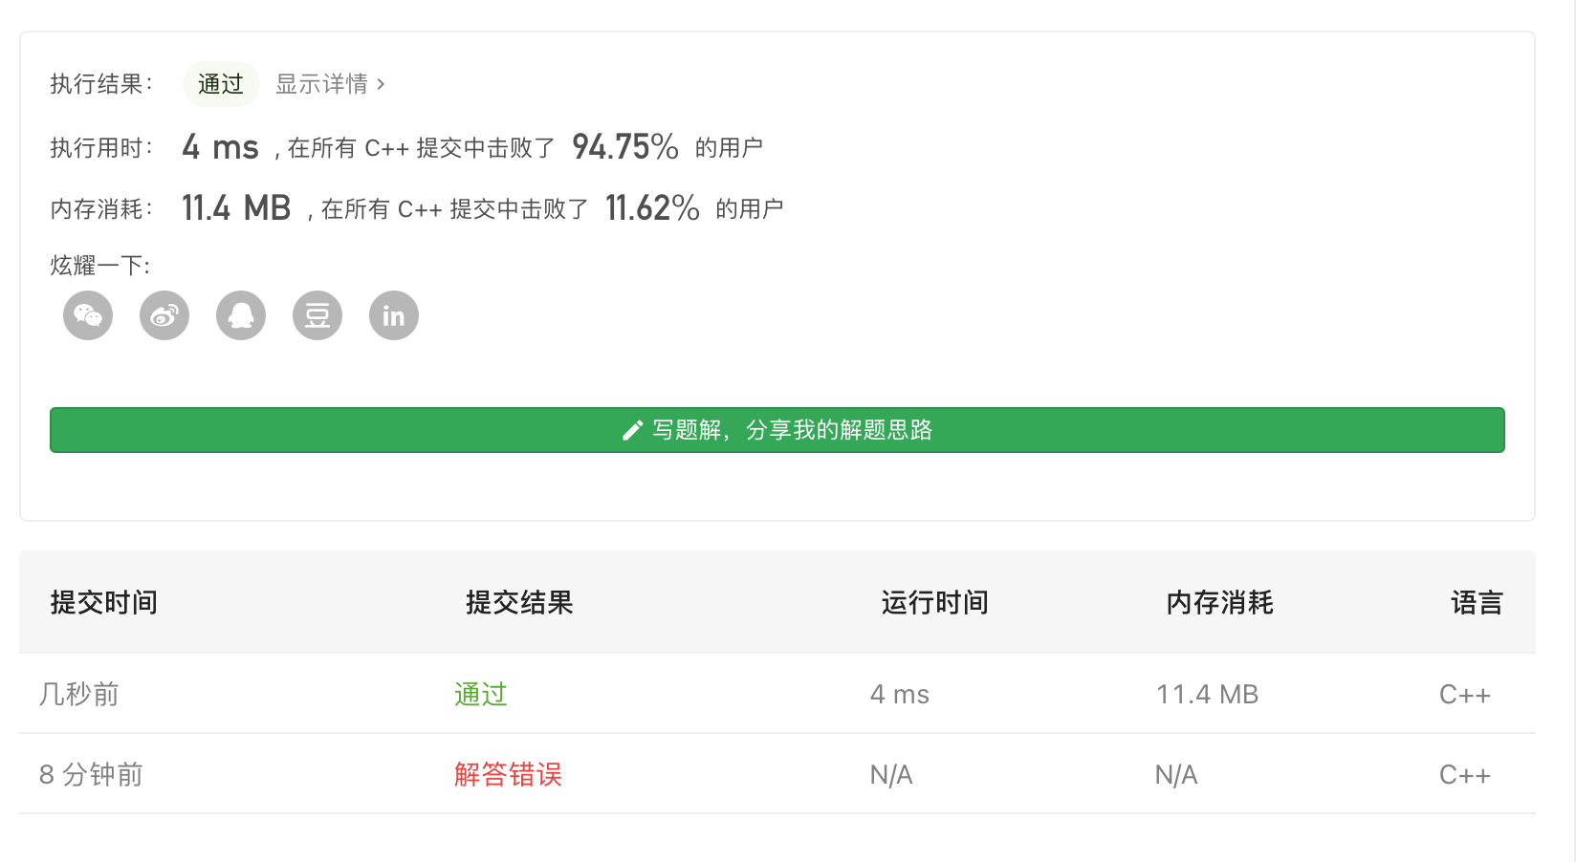Click the 11.62% memory percentile
Image resolution: width=1576 pixels, height=862 pixels.
(652, 207)
